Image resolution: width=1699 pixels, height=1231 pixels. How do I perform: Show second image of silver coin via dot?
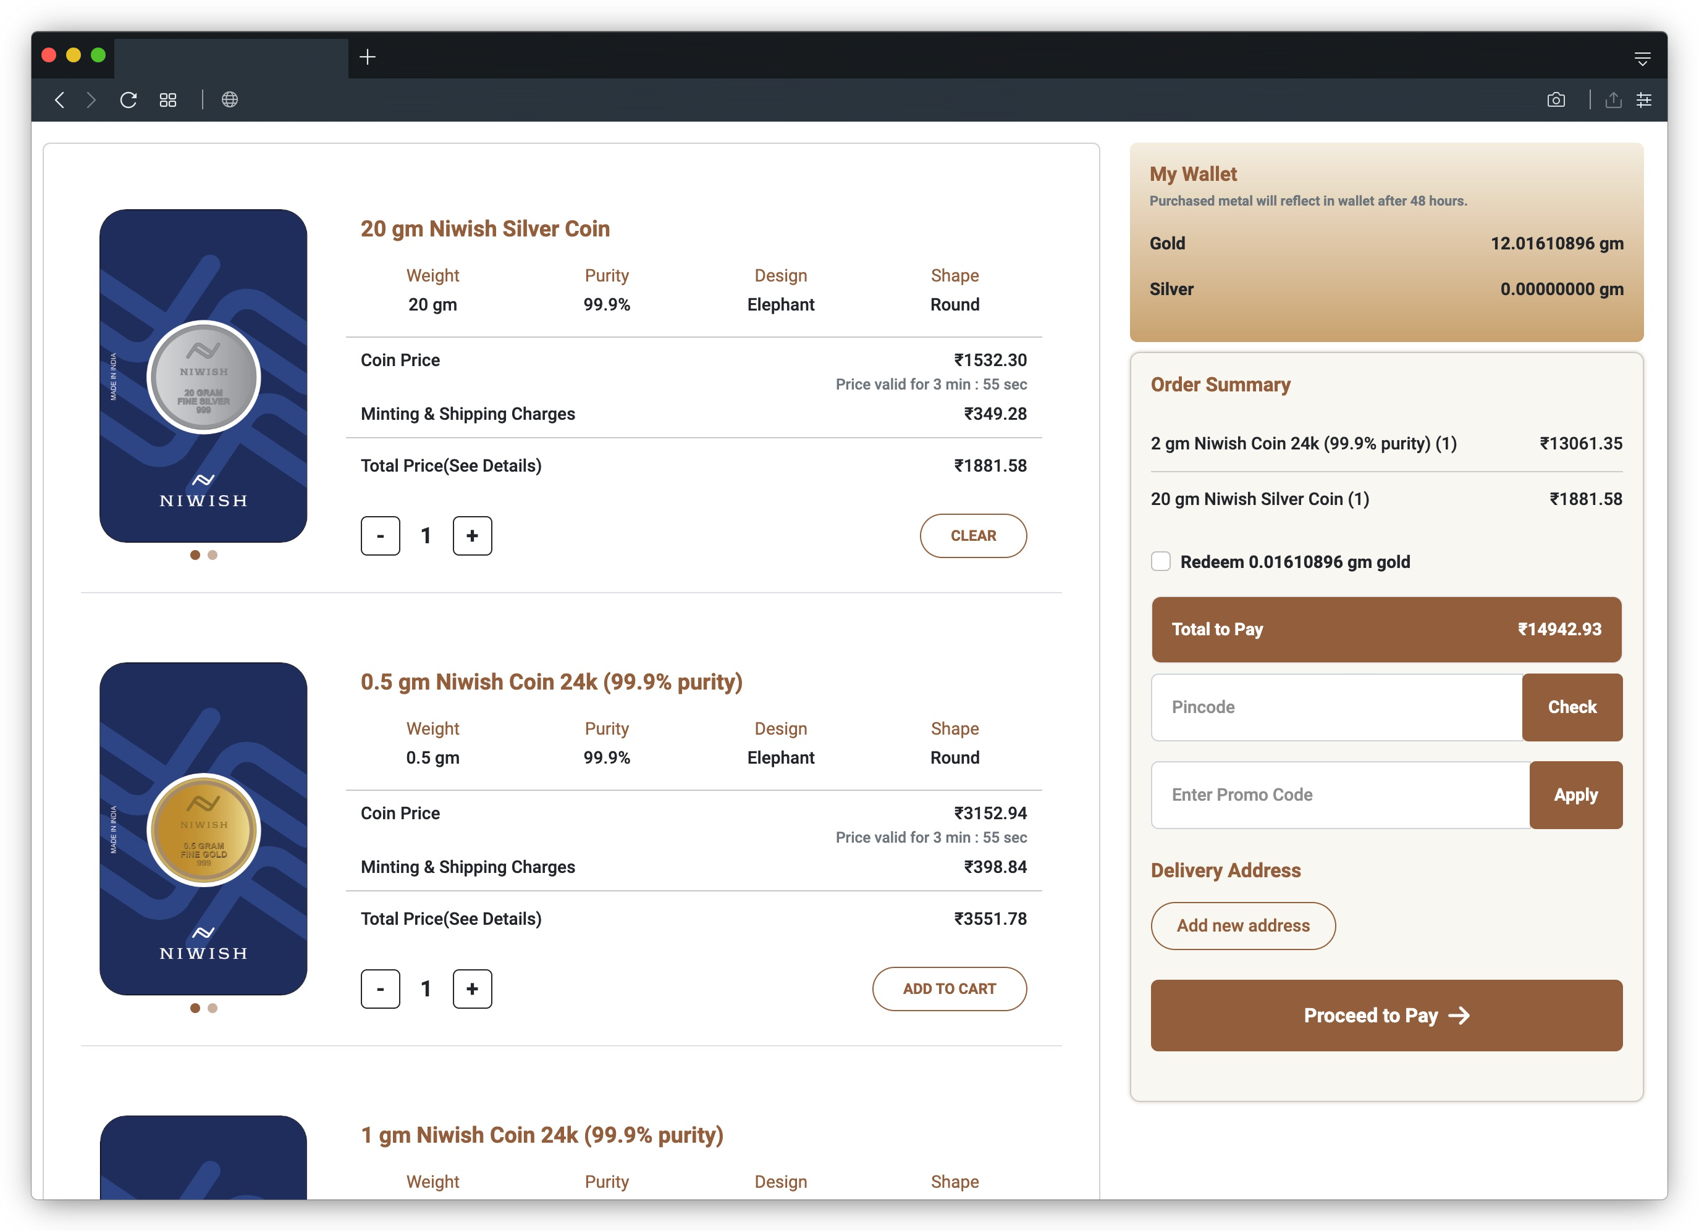[x=213, y=554]
